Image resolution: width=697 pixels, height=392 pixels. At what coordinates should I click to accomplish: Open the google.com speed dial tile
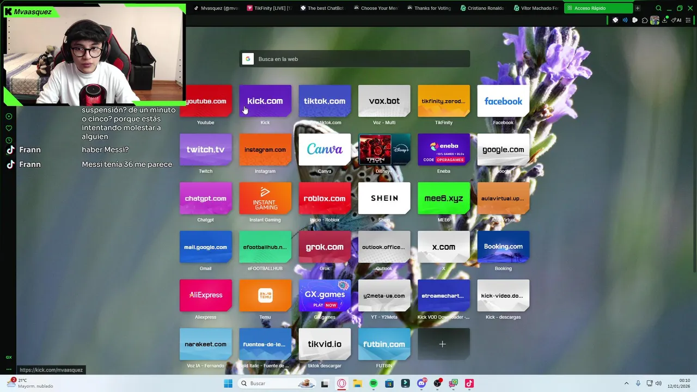point(503,150)
